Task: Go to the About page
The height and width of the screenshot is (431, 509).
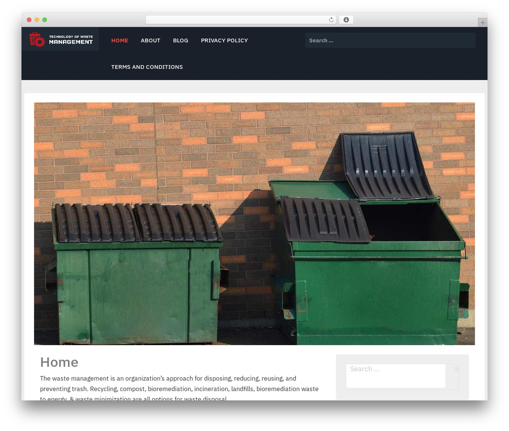Action: (x=150, y=41)
